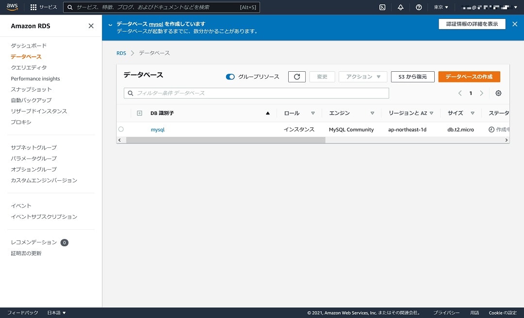Open the アクション dropdown

[x=363, y=77]
